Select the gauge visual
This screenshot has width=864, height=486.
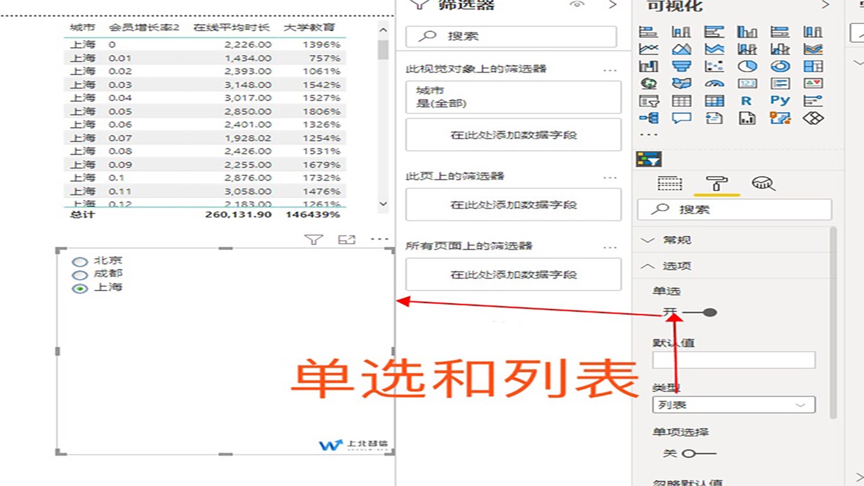point(714,83)
